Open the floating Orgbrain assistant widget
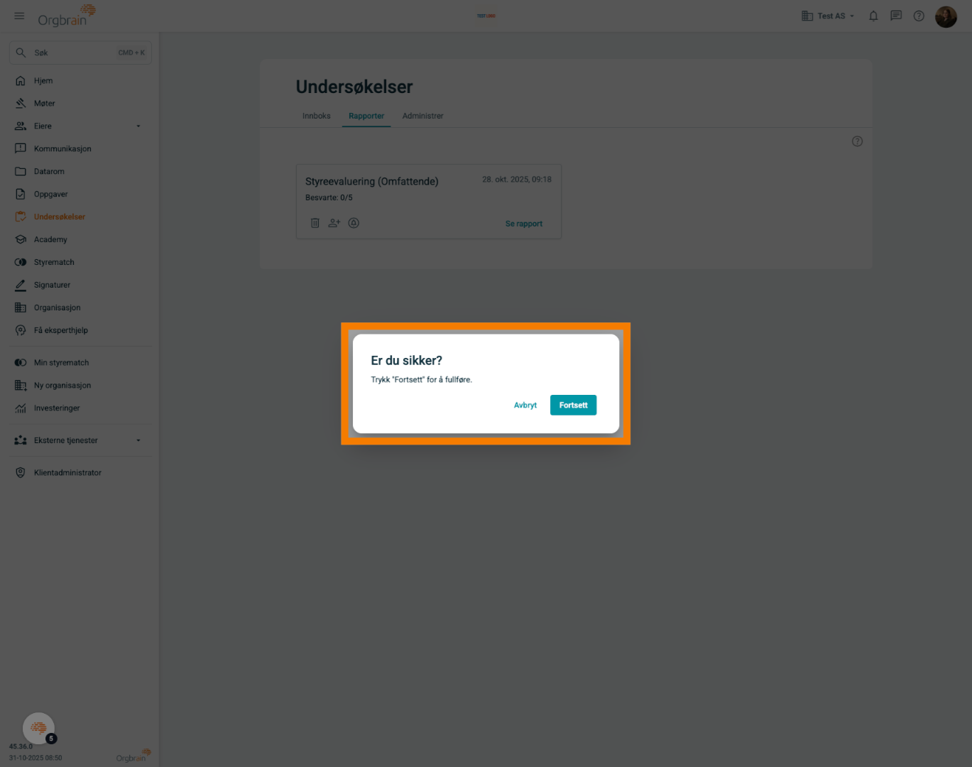 39,728
